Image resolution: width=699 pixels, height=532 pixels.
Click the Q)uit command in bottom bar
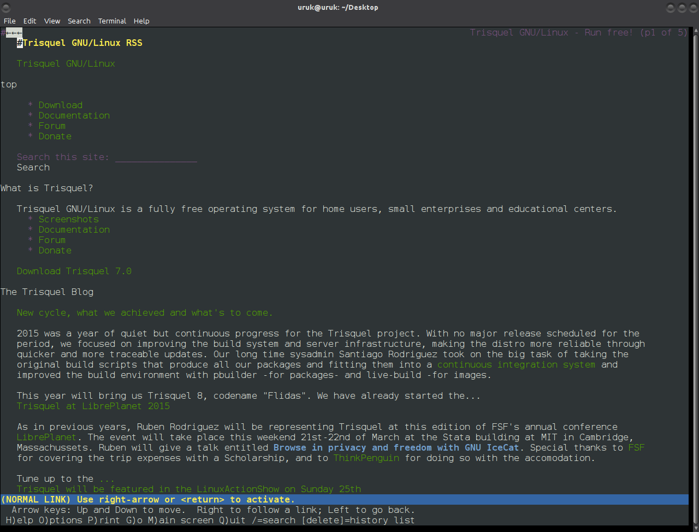click(233, 520)
